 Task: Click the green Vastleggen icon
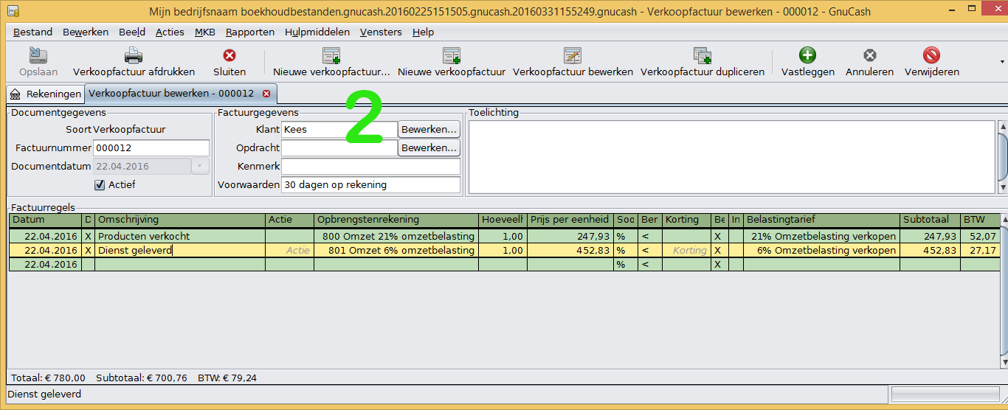tap(808, 55)
